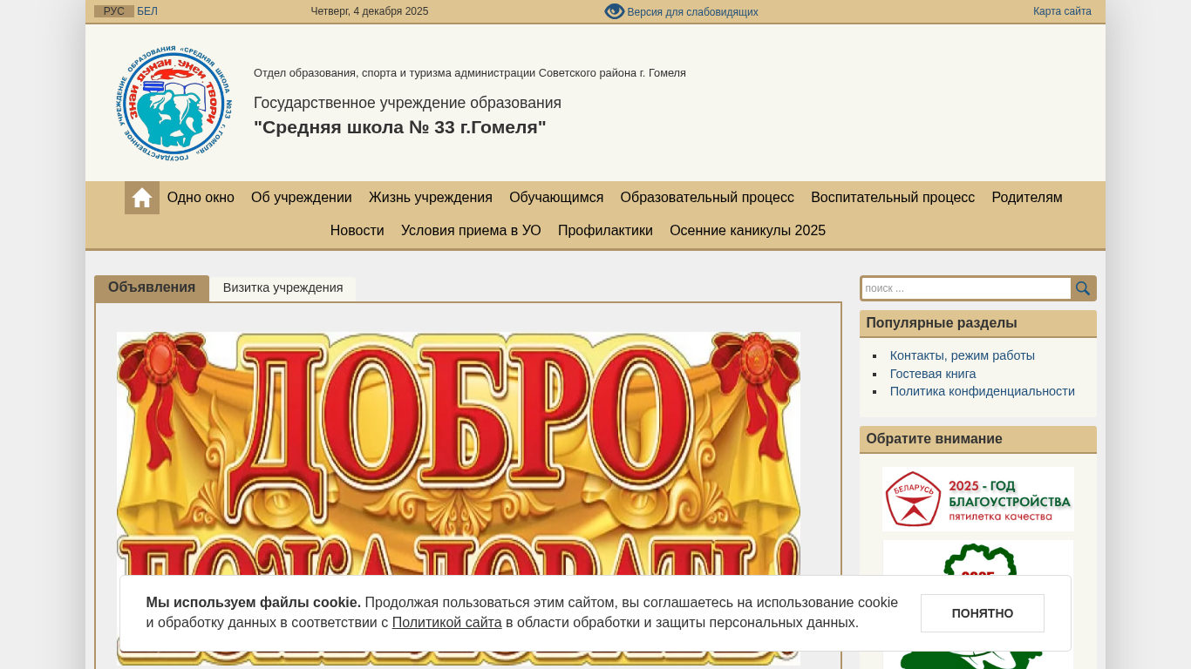Open the Обучающимся menu
1191x669 pixels.
click(x=556, y=198)
